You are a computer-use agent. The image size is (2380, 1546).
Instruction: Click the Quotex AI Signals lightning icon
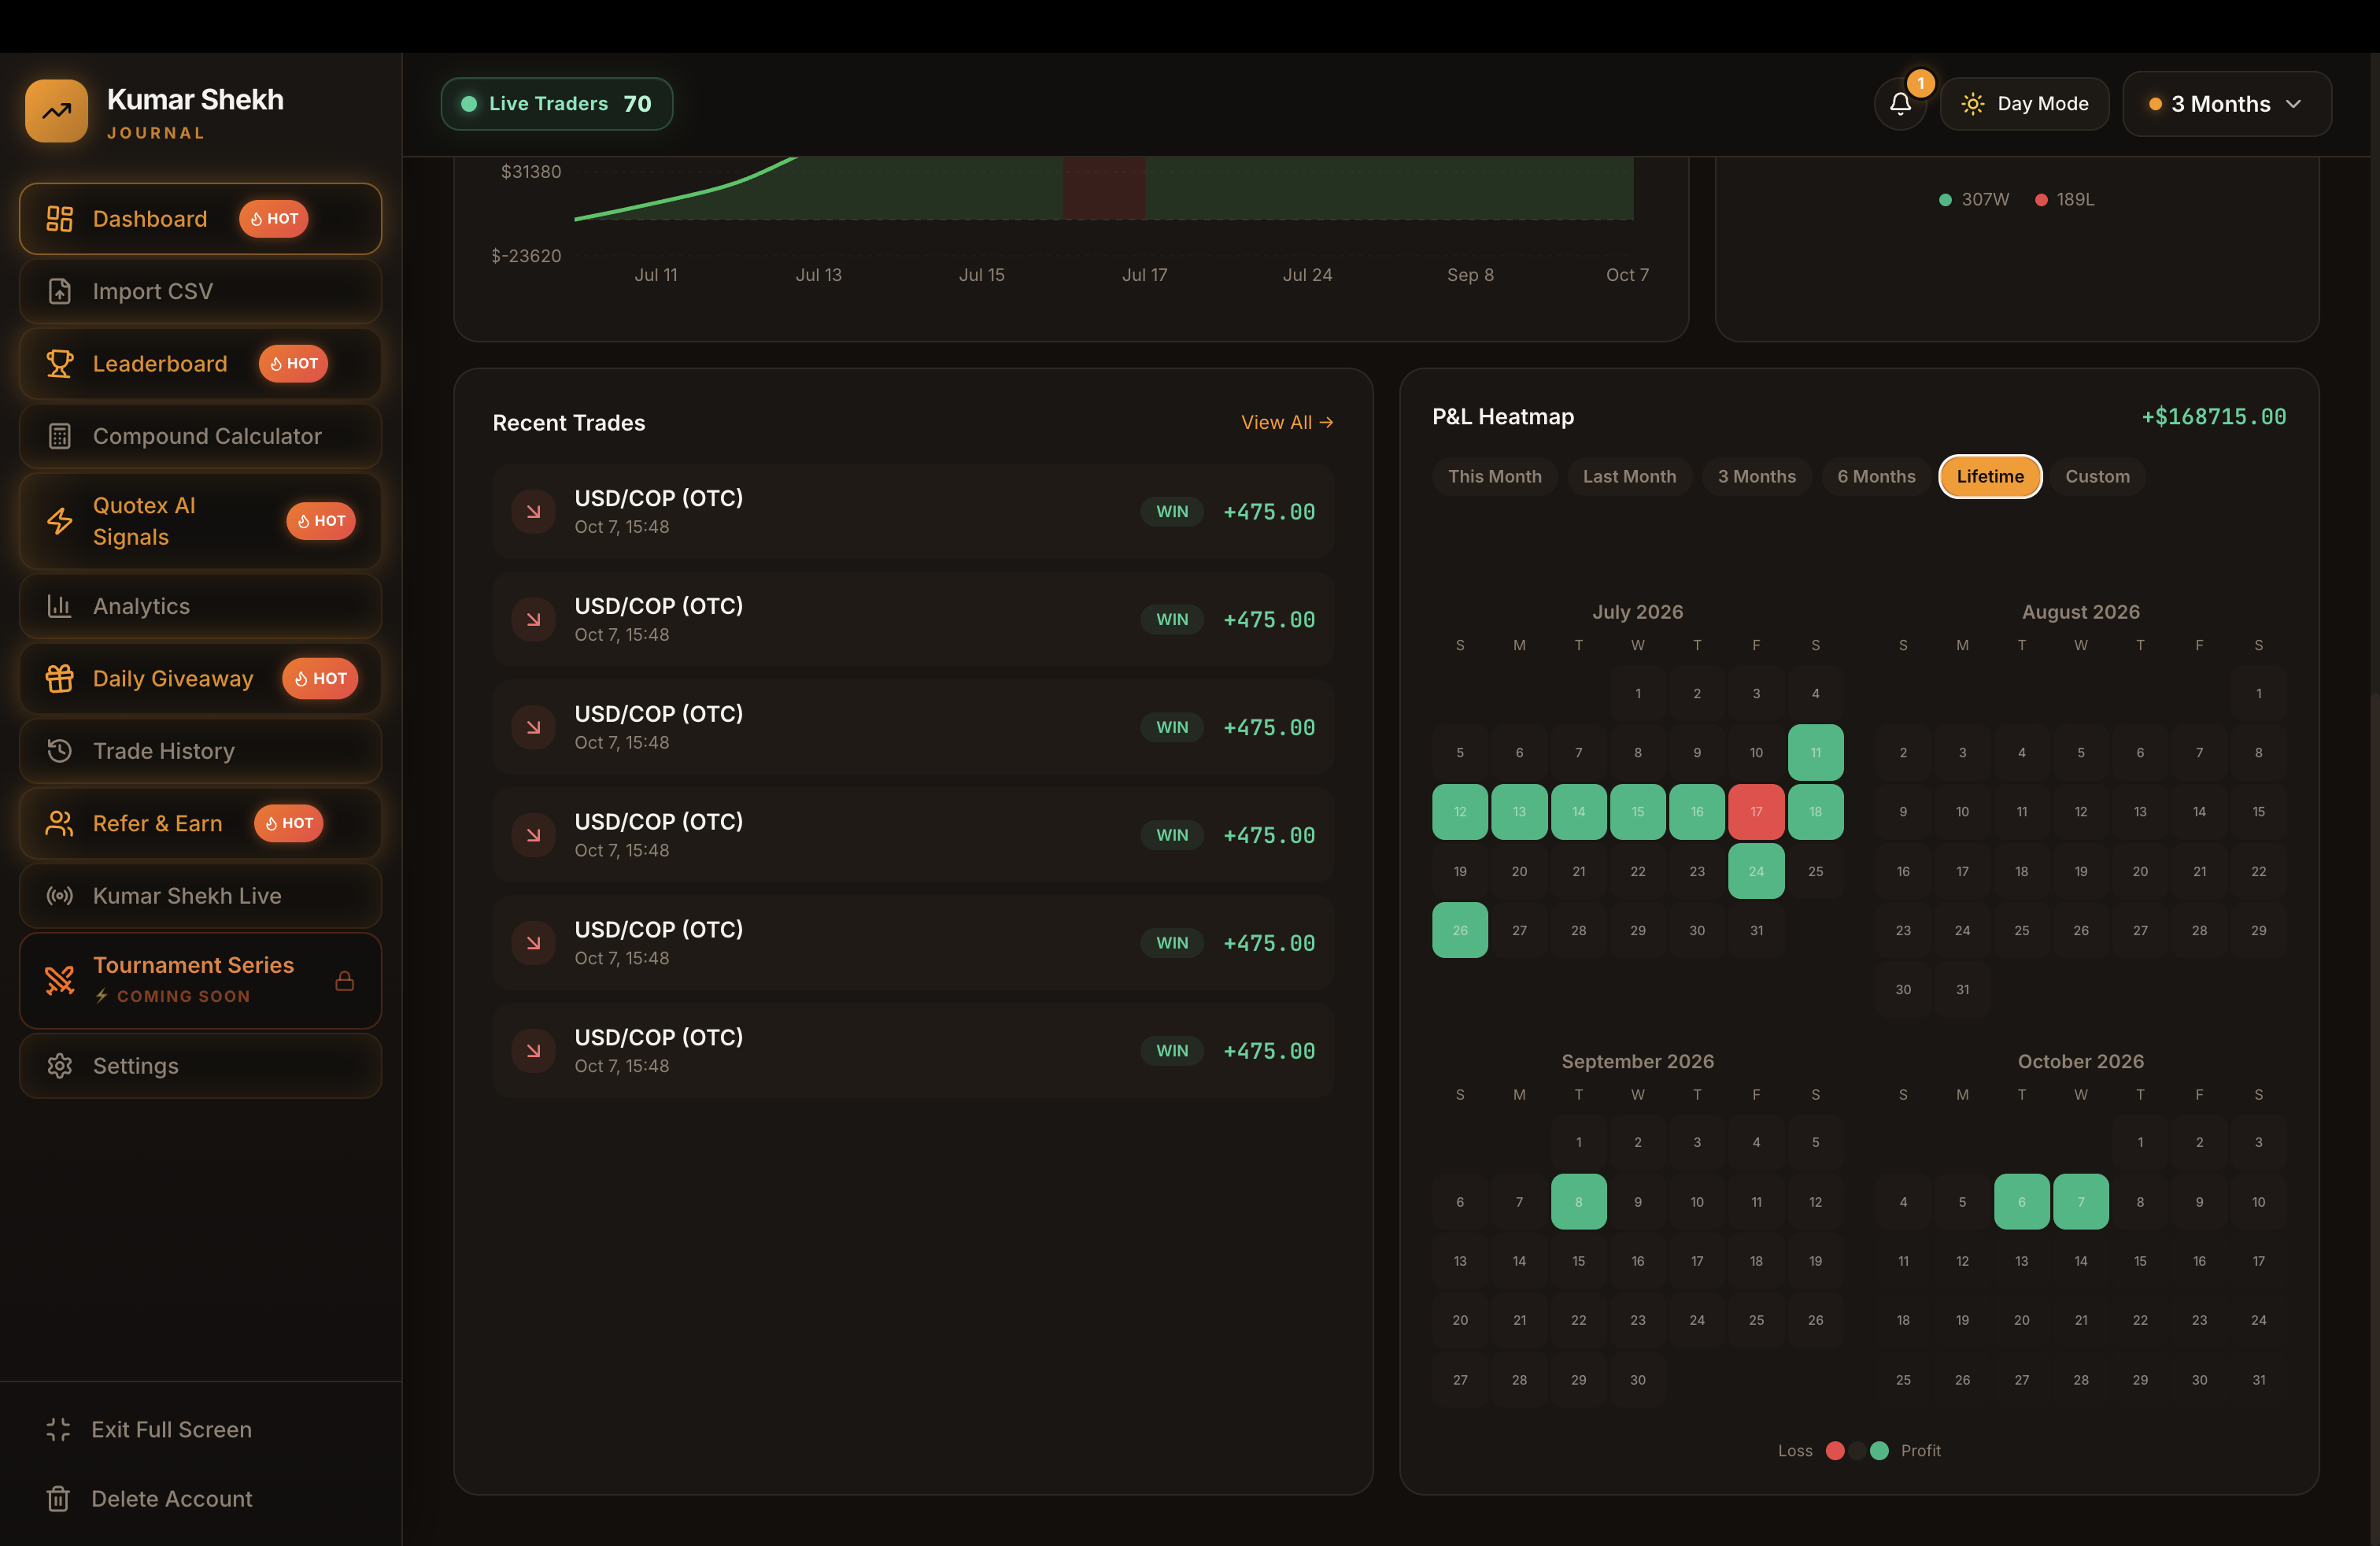60,521
